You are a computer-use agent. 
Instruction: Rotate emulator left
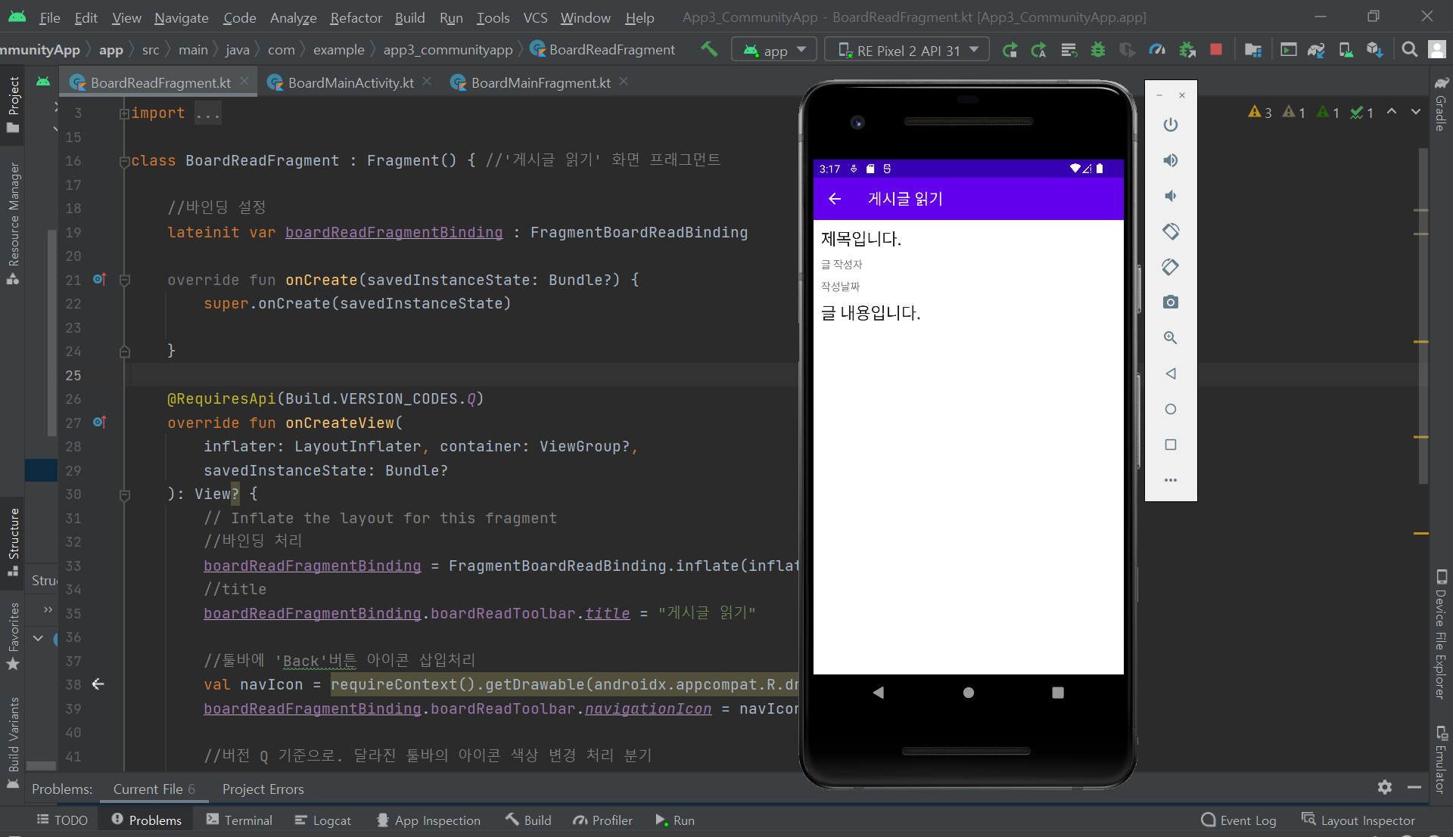pos(1171,231)
